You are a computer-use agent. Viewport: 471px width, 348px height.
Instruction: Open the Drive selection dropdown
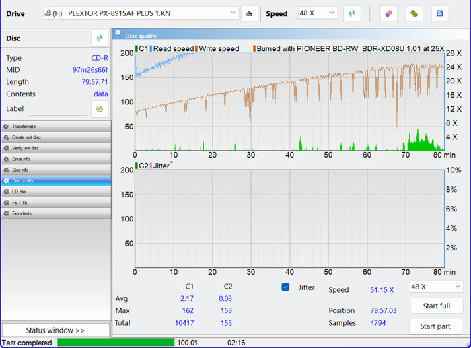pyautogui.click(x=141, y=13)
